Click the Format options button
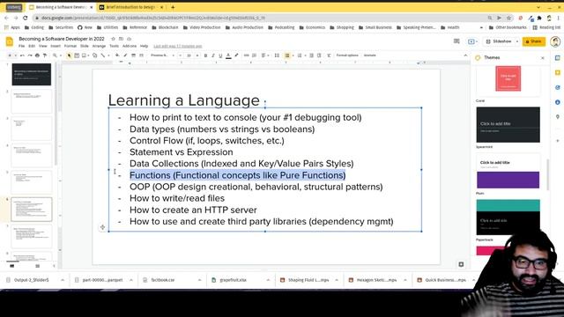 [347, 55]
